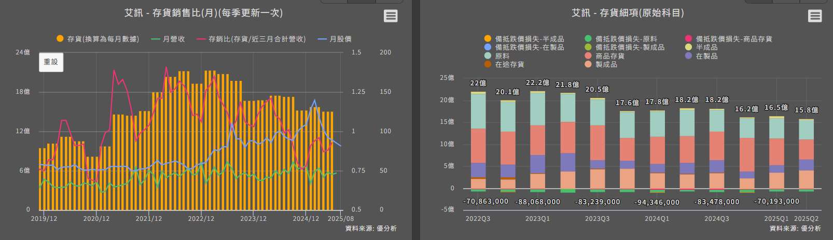Click the 在途存貨 legend marker
The width and height of the screenshot is (833, 240).
pos(488,64)
